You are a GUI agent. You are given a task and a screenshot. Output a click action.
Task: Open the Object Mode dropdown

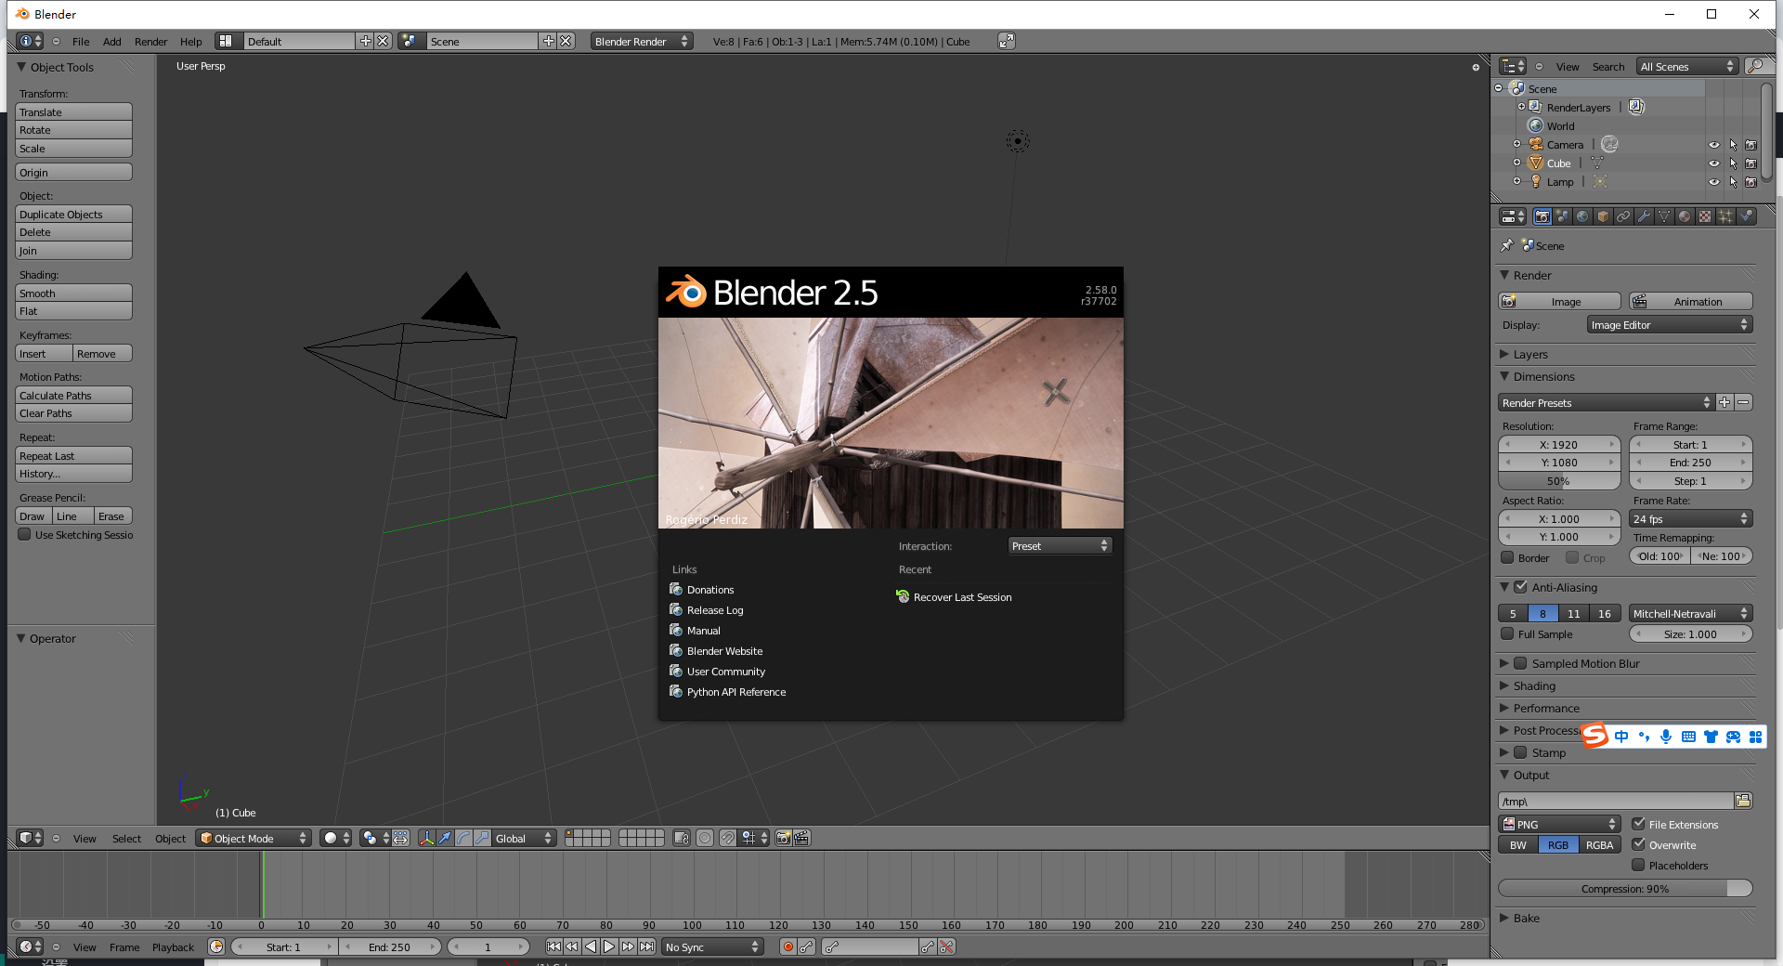(x=253, y=838)
